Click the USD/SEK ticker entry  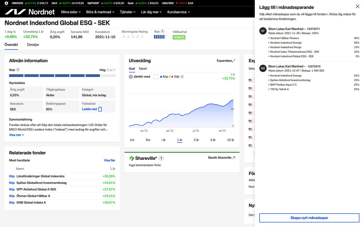coord(178,3)
